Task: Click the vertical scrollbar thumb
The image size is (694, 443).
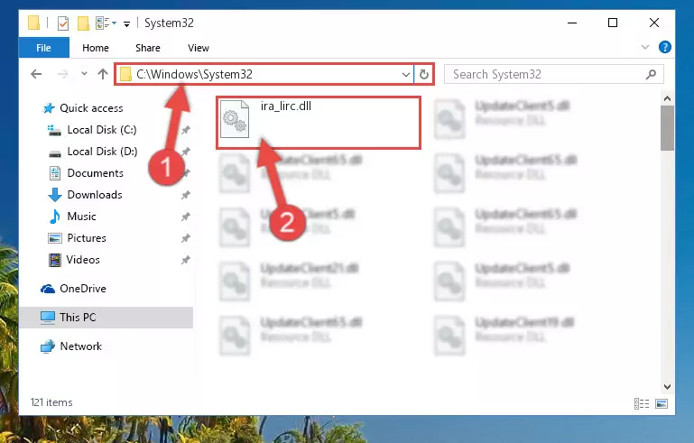Action: pyautogui.click(x=668, y=128)
